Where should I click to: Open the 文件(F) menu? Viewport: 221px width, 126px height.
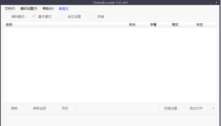(10, 8)
